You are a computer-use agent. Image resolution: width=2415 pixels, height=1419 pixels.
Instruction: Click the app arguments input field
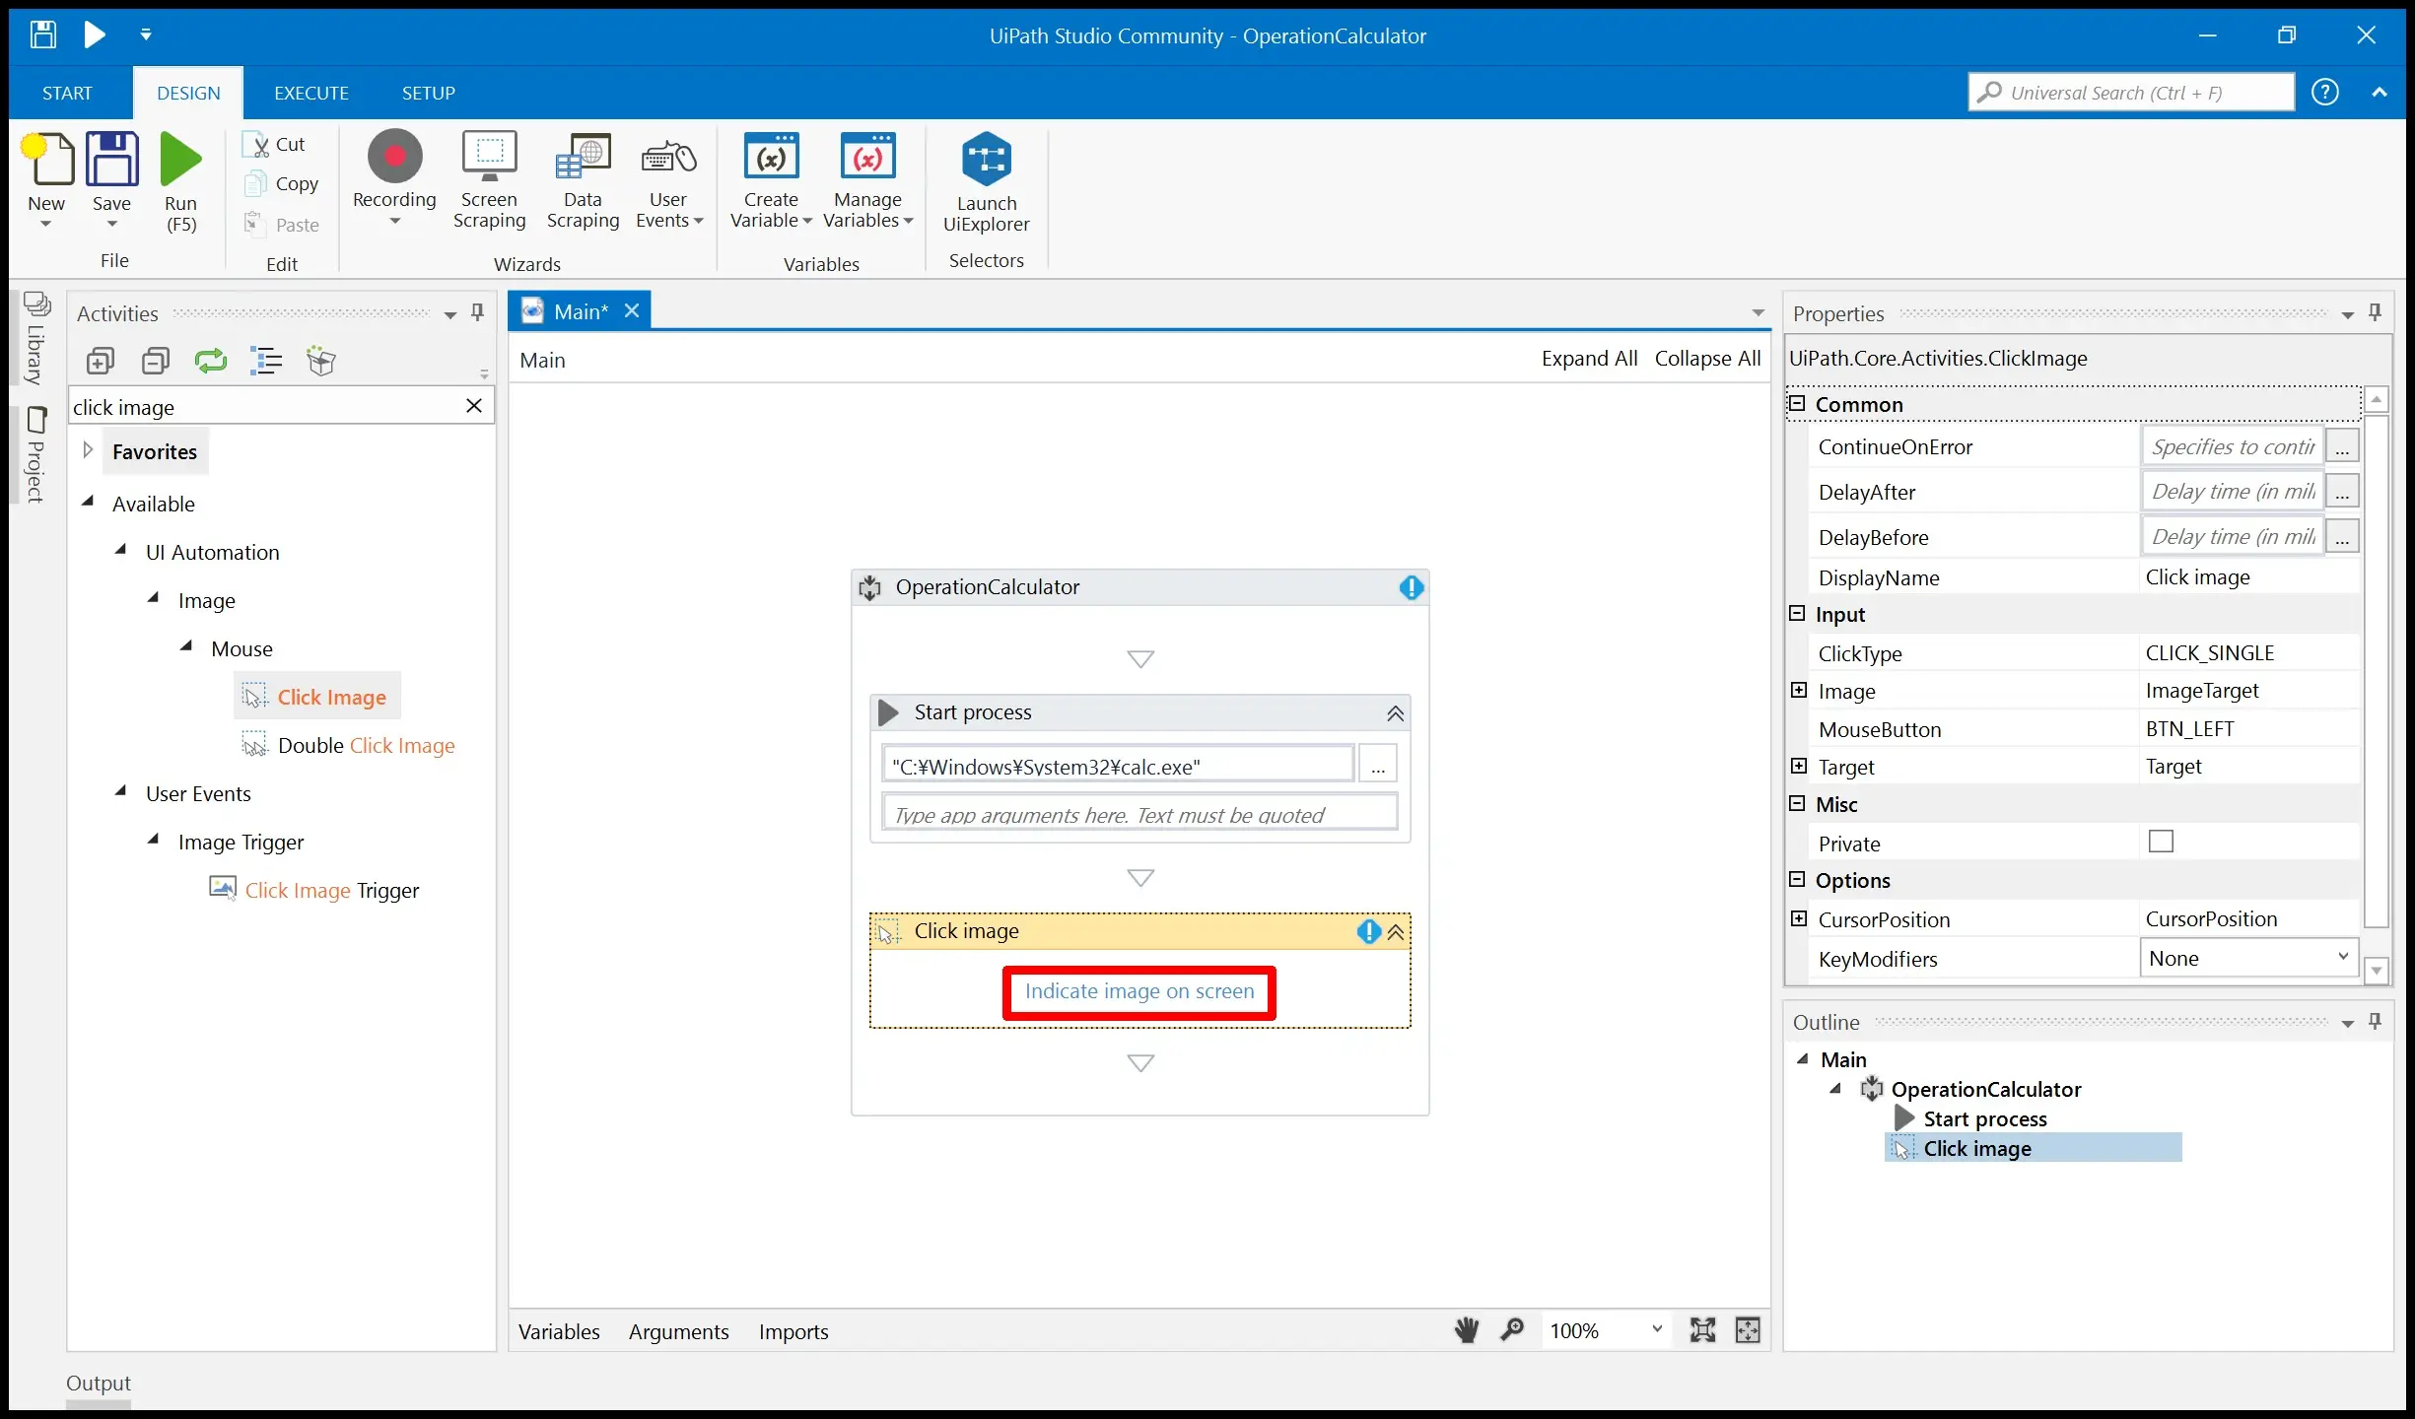(1139, 813)
